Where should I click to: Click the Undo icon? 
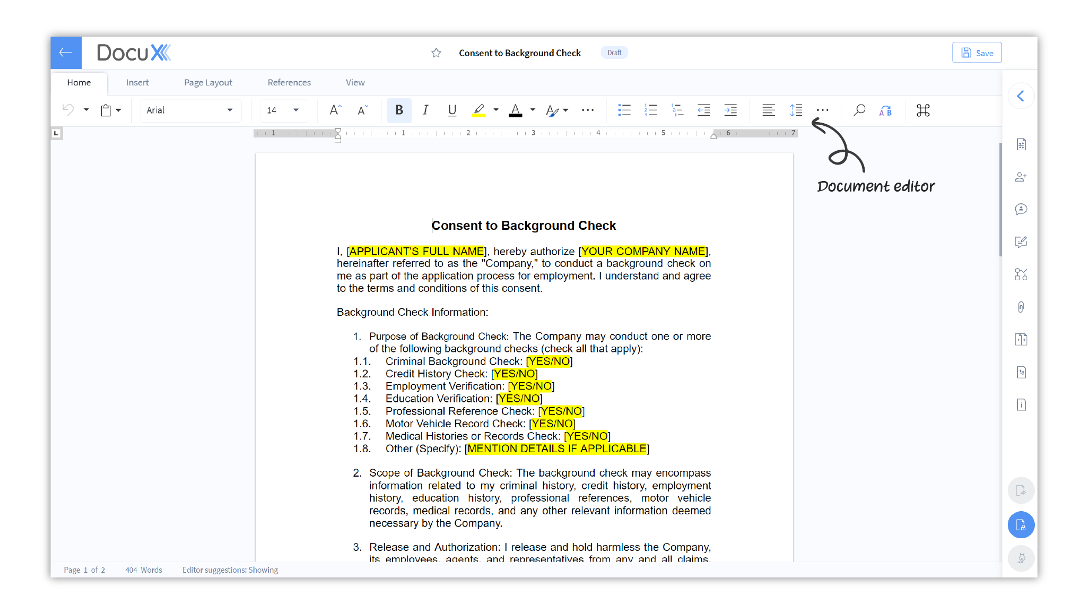point(68,110)
